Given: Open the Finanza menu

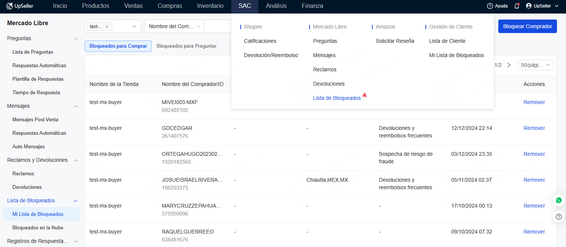Looking at the screenshot, I should point(313,6).
